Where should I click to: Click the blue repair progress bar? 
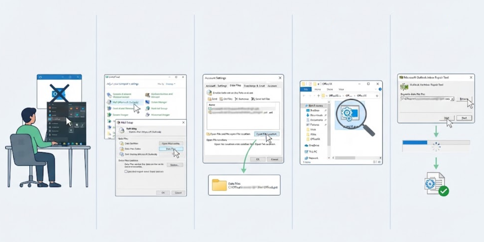(415, 142)
